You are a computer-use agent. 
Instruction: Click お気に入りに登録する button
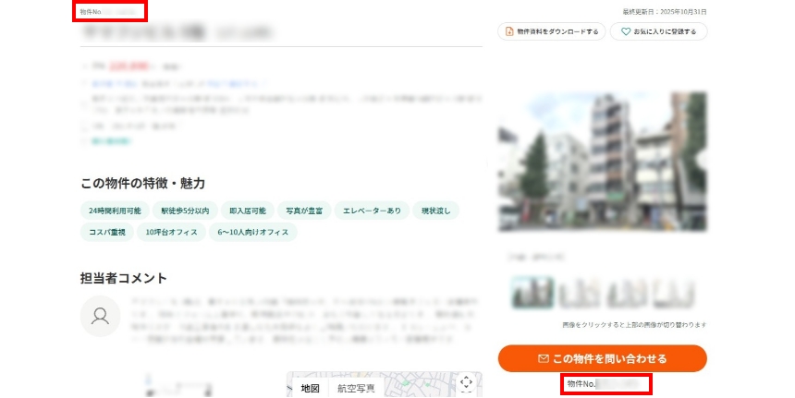point(658,31)
